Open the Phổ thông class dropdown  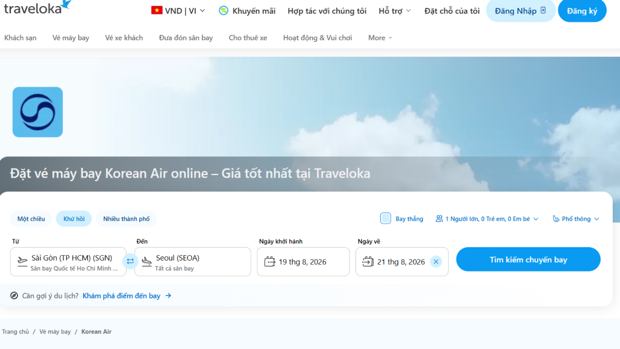click(x=576, y=219)
